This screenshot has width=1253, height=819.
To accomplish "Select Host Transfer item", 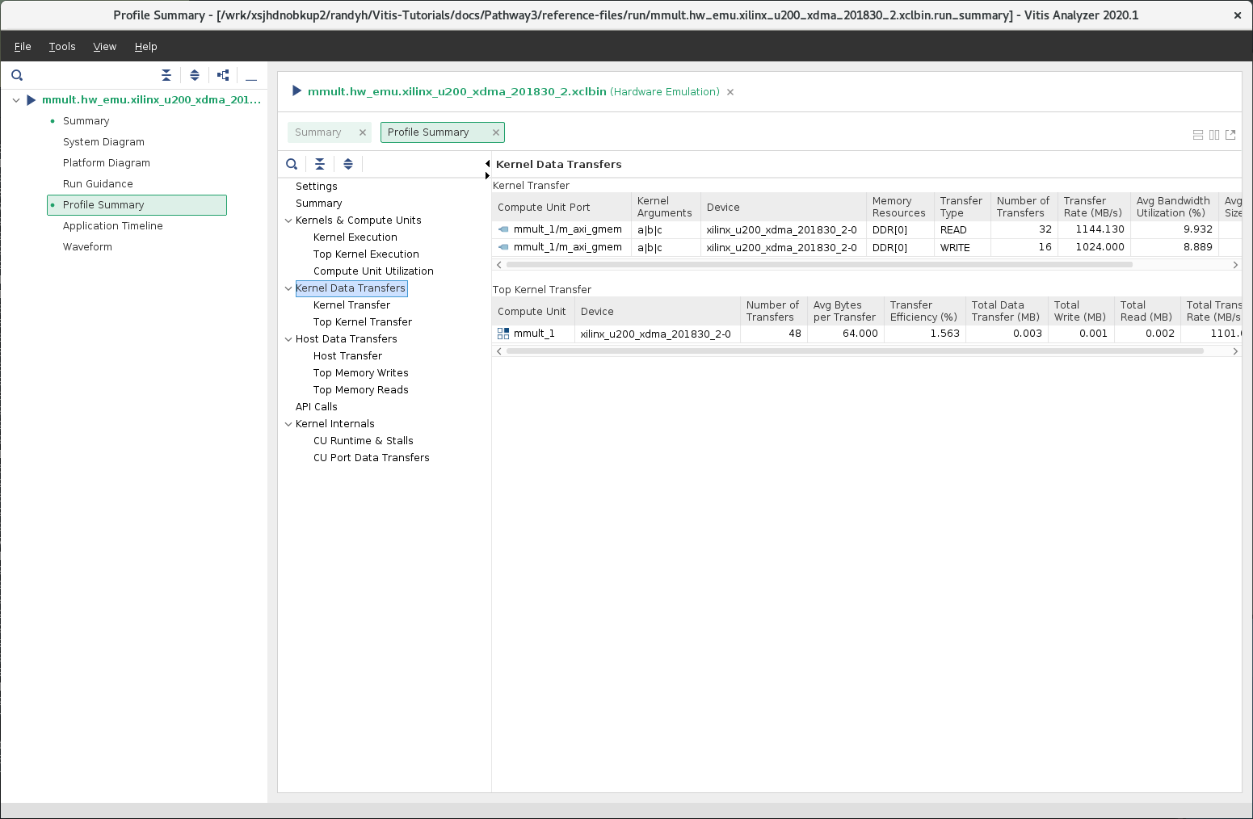I will tap(347, 356).
